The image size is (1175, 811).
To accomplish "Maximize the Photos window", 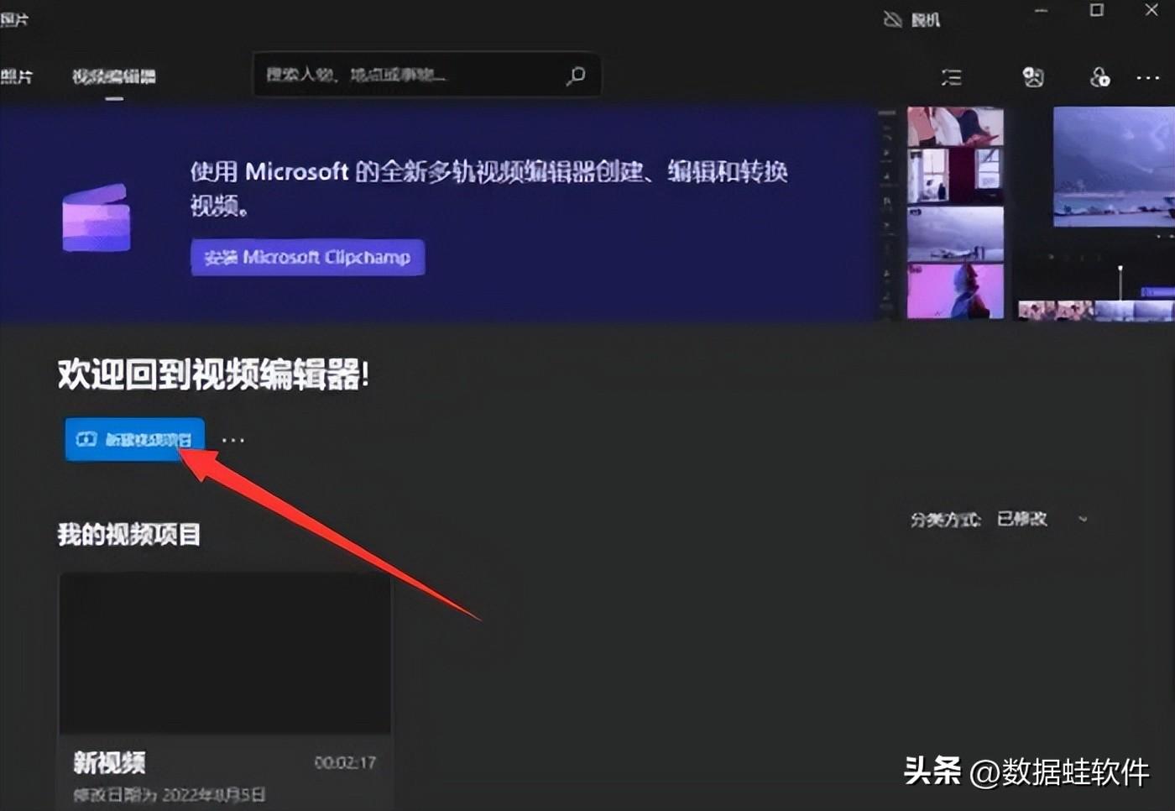I will pos(1096,11).
